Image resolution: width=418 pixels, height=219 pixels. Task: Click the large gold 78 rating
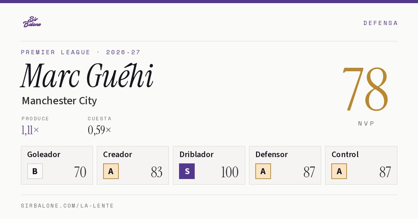tap(365, 89)
